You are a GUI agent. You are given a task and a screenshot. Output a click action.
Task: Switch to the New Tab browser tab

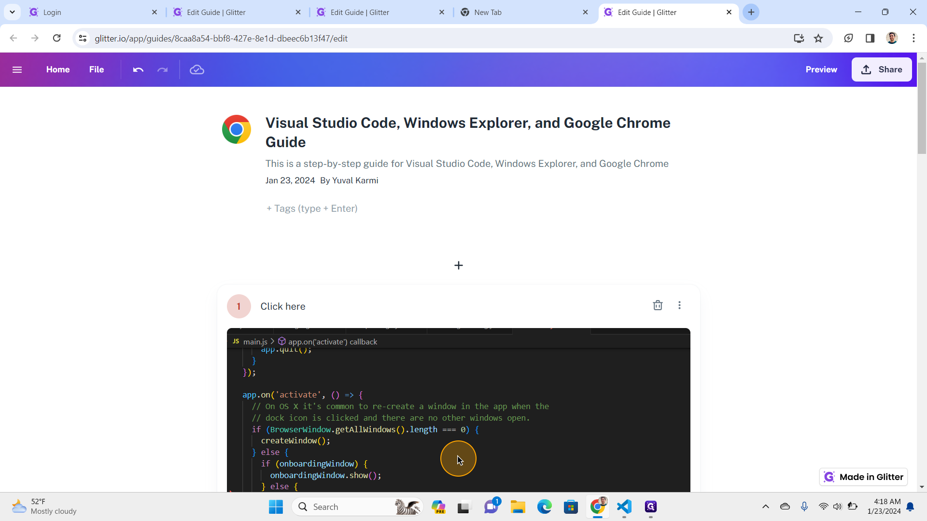(524, 13)
